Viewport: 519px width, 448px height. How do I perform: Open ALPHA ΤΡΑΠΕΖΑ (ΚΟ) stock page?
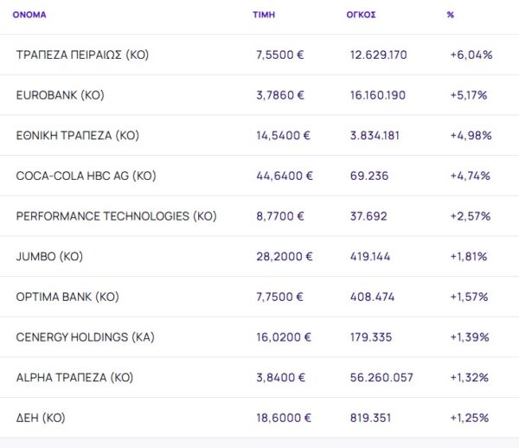click(x=74, y=378)
